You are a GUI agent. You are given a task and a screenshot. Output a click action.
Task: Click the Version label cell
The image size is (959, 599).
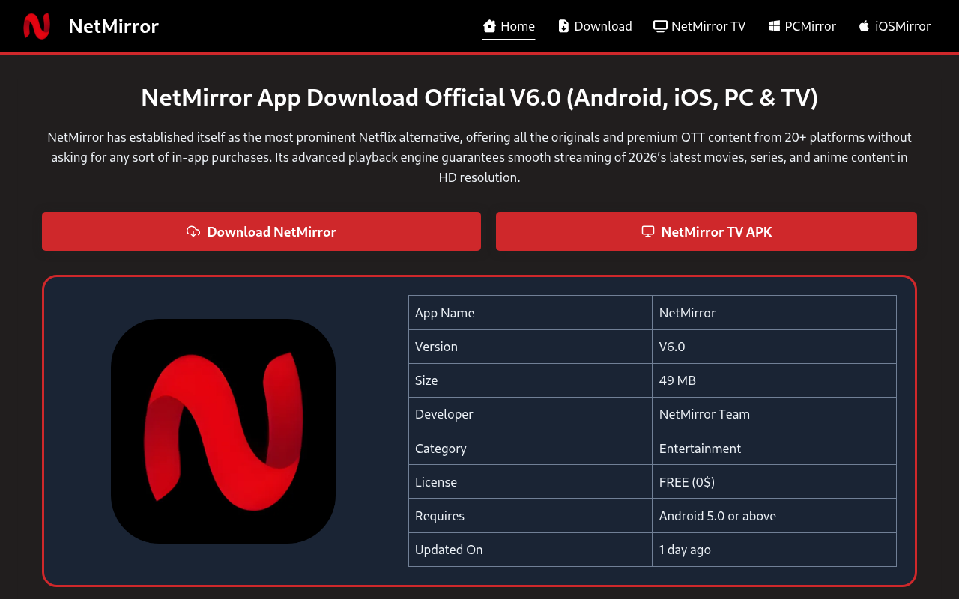530,347
